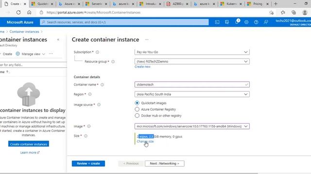Open the browser favorites list icon
311x174 pixels.
click(283, 13)
